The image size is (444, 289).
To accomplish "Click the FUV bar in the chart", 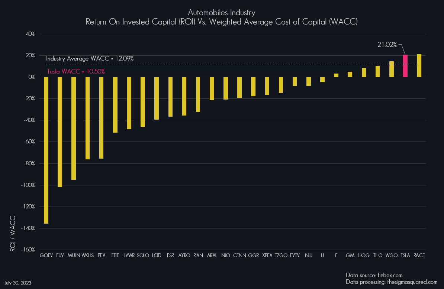I will point(60,132).
